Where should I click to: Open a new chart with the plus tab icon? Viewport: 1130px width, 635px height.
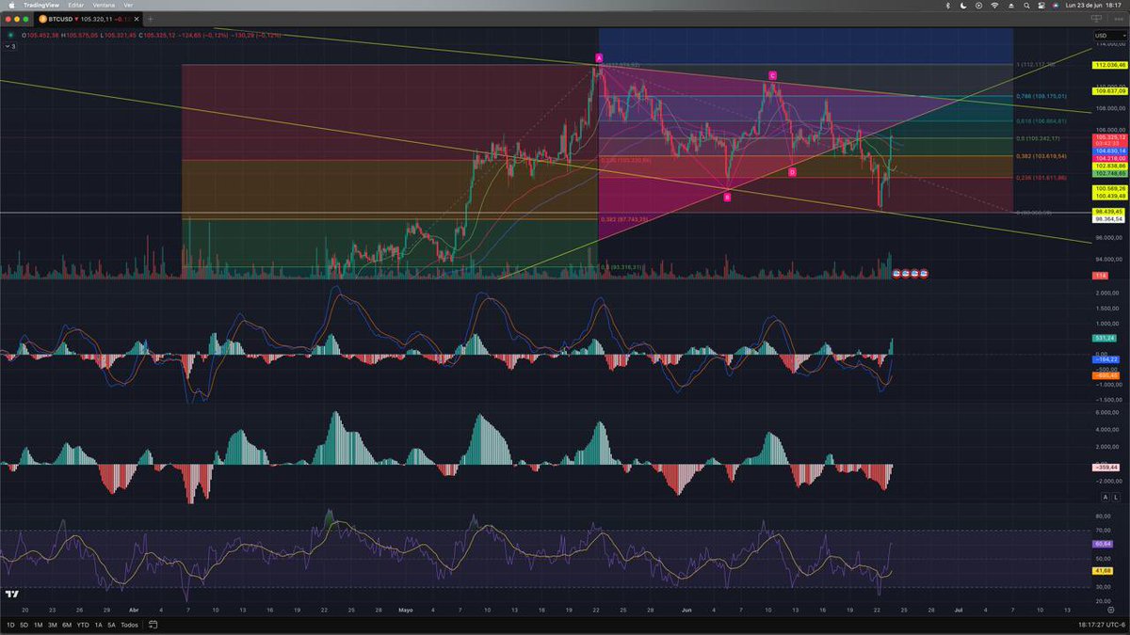coord(151,17)
